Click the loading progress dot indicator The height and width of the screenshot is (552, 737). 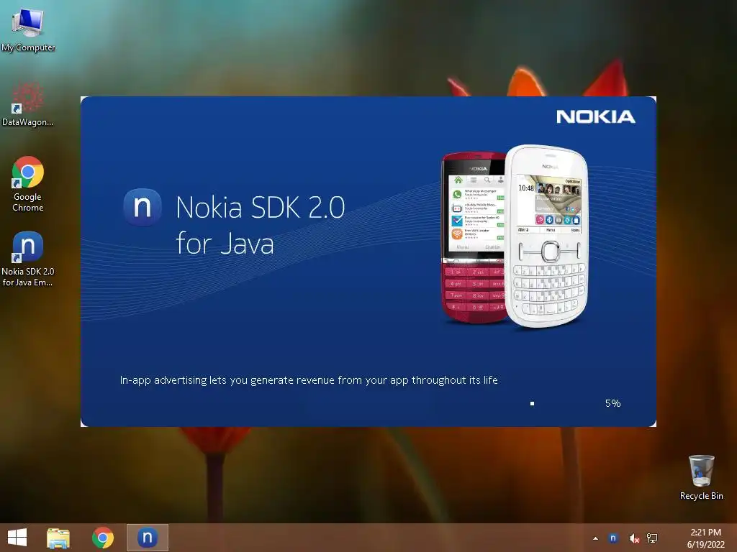532,403
